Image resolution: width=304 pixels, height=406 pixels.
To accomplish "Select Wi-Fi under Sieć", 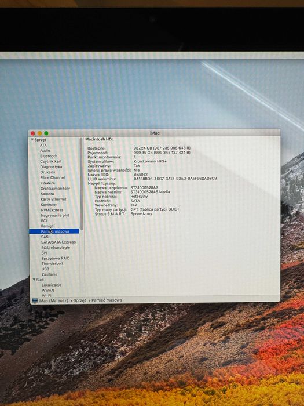I will 46,295.
